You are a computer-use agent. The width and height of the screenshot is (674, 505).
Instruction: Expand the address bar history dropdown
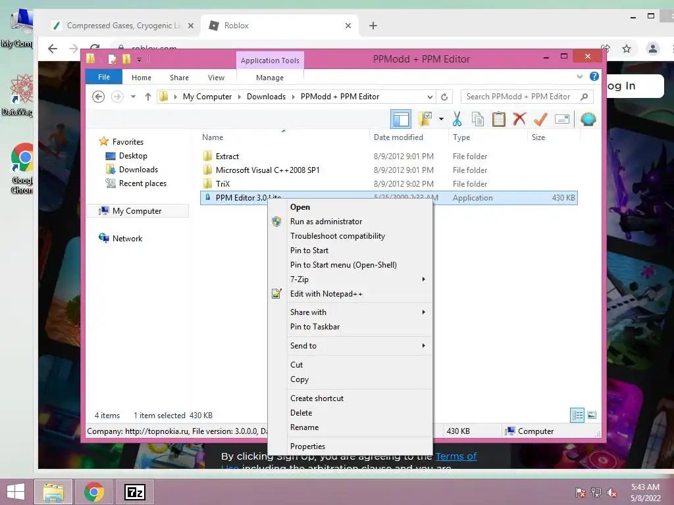click(x=430, y=97)
